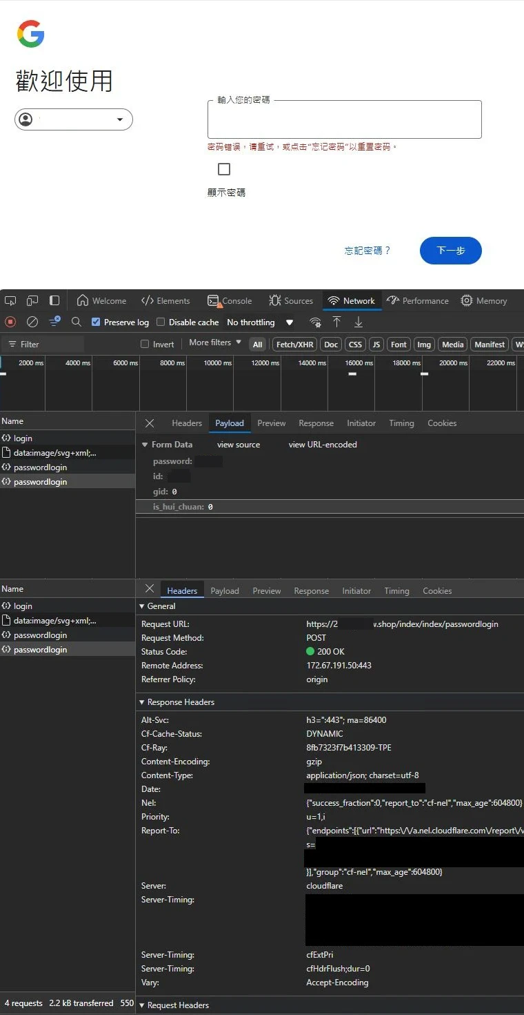
Task: Click the import HAR upload arrow
Action: pyautogui.click(x=336, y=322)
